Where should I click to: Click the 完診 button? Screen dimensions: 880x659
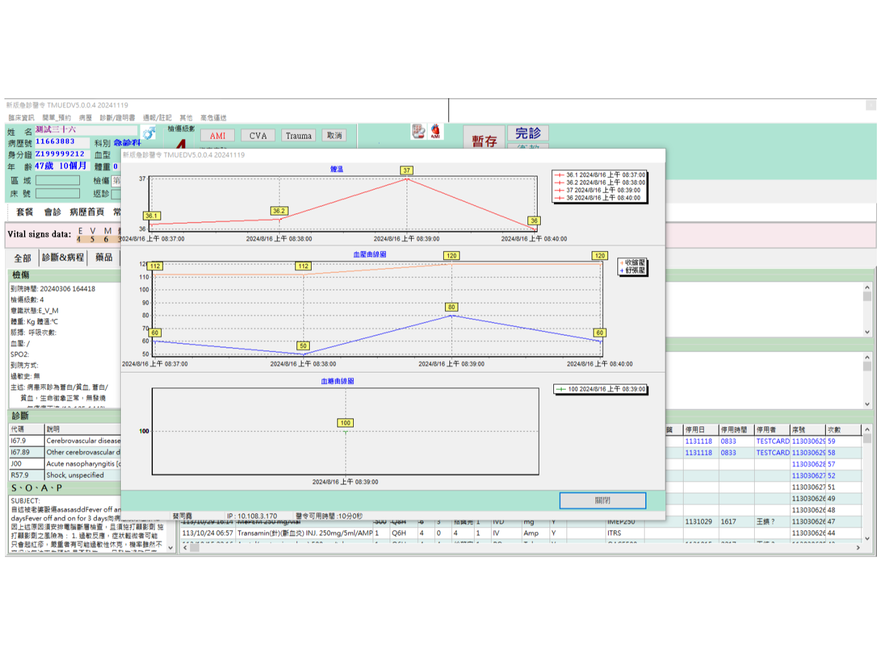[528, 133]
